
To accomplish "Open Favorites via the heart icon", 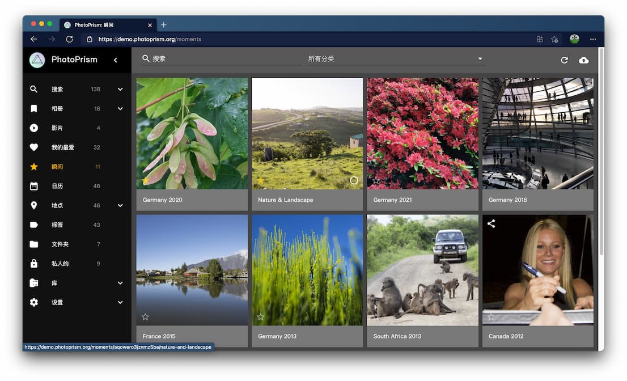I will point(34,147).
